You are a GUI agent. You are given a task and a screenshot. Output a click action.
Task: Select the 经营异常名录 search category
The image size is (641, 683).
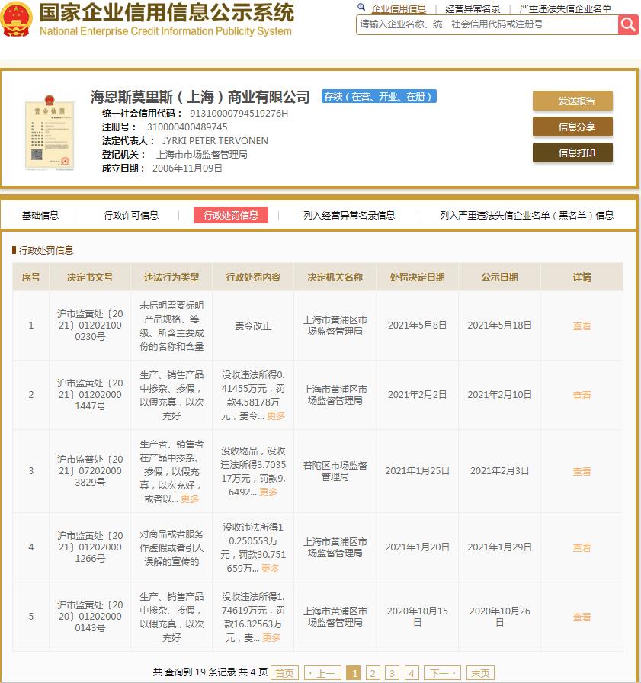pos(473,8)
